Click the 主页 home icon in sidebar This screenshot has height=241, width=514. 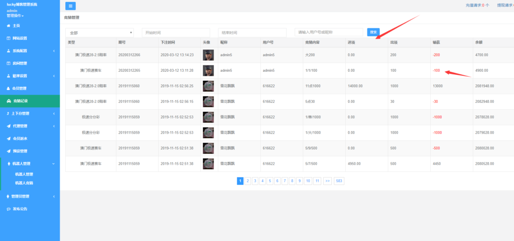[8, 25]
